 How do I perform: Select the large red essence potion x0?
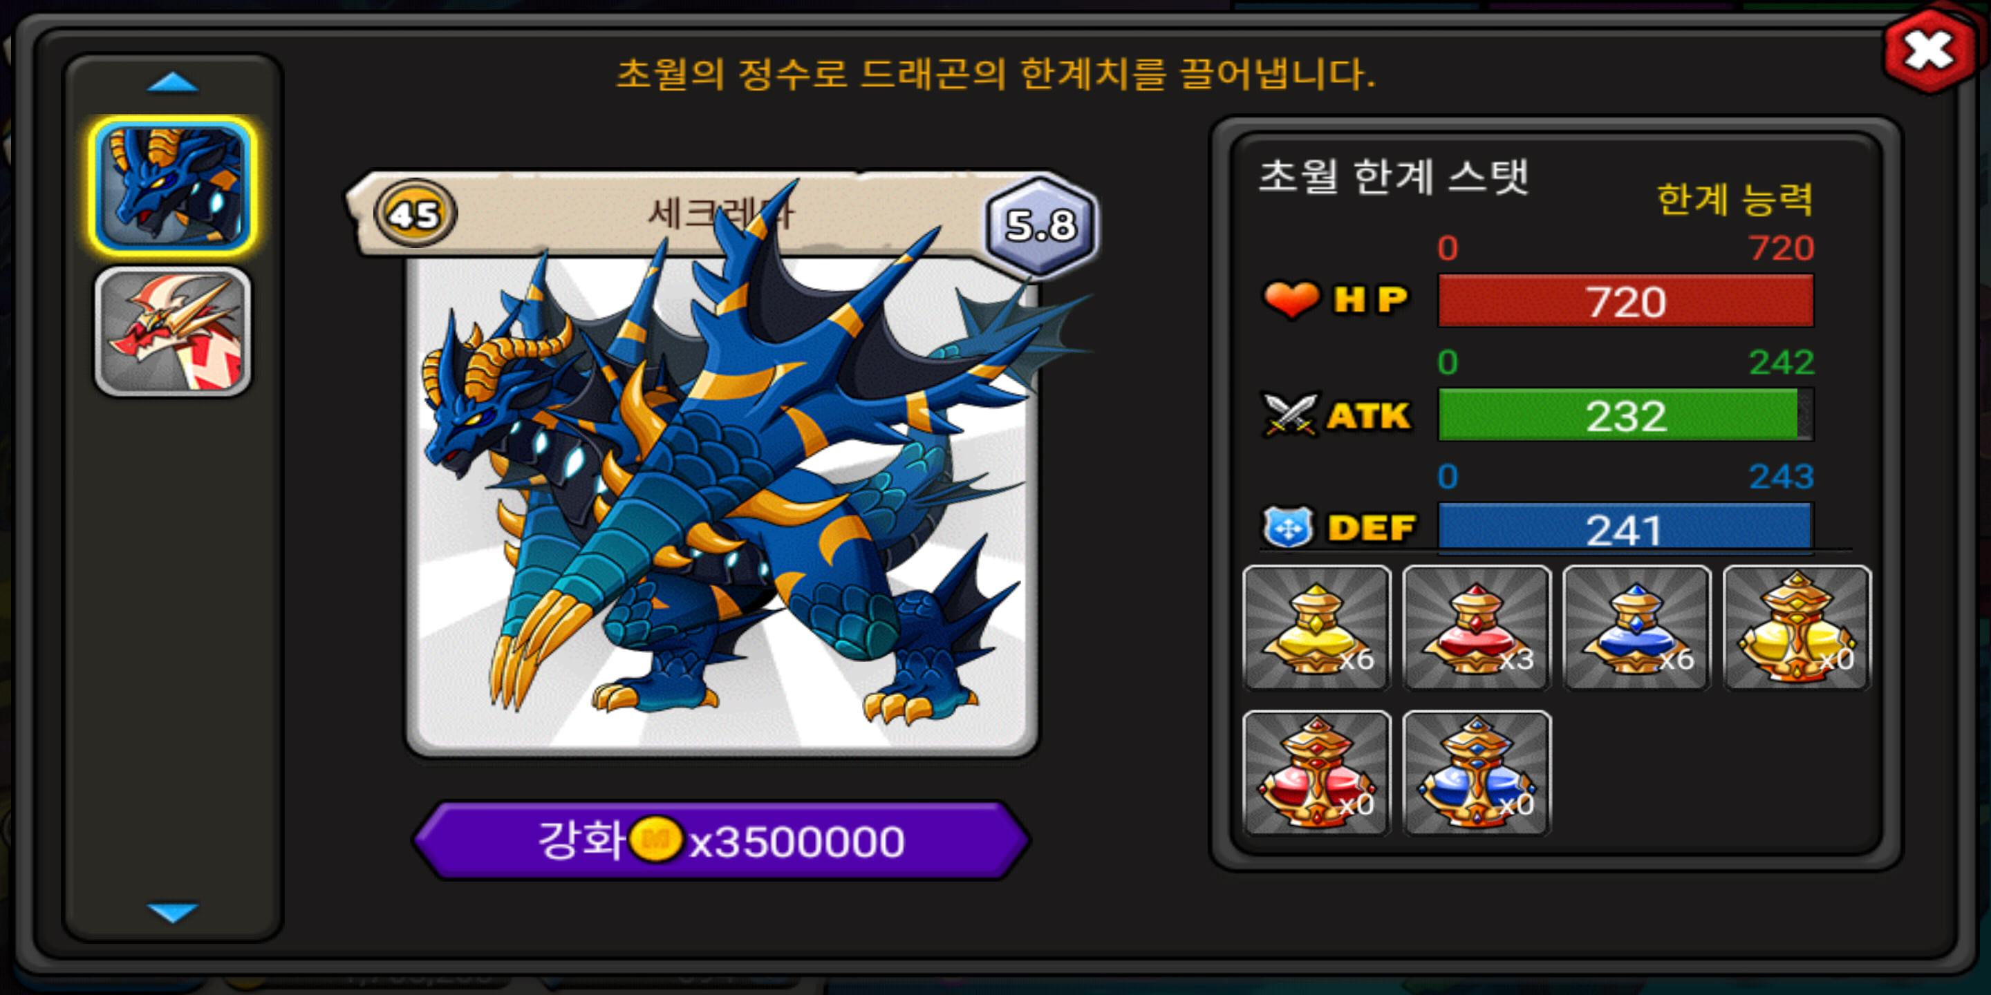tap(1316, 773)
